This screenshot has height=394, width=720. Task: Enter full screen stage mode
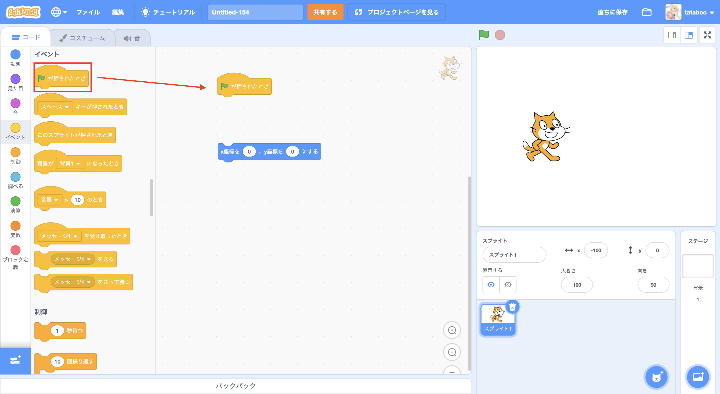[707, 35]
